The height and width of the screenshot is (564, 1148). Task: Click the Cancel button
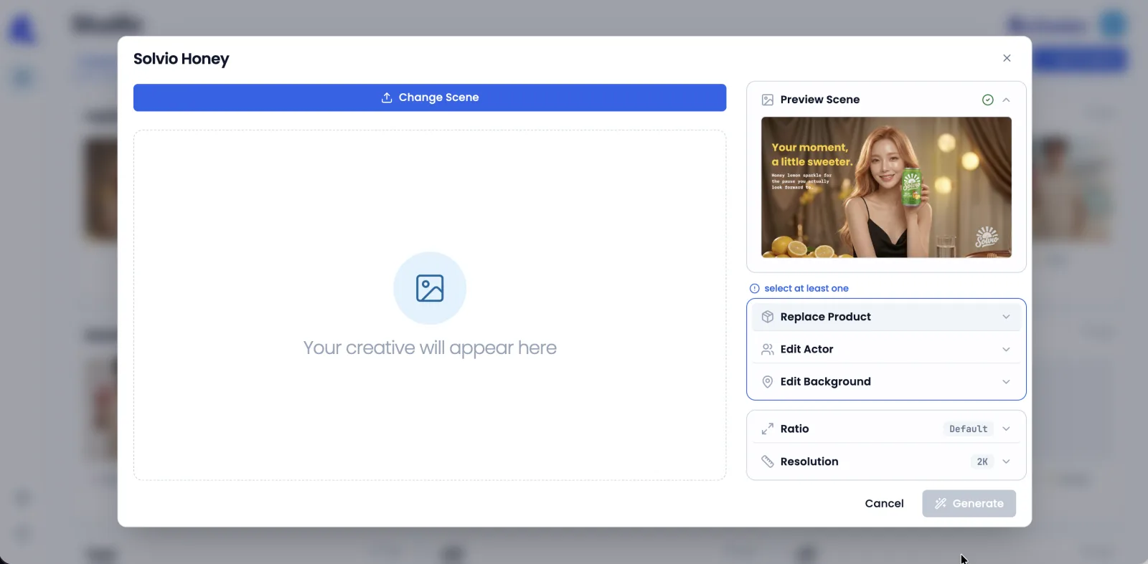click(884, 503)
